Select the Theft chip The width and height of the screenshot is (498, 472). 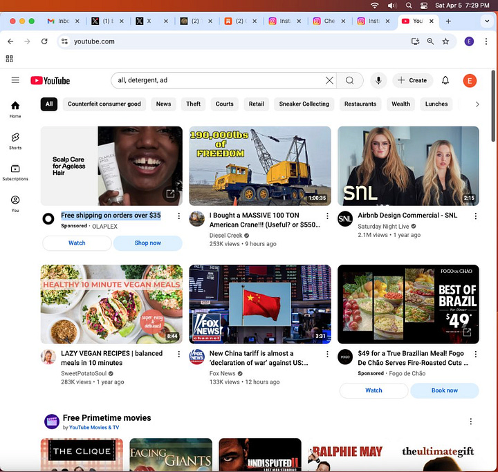(193, 104)
